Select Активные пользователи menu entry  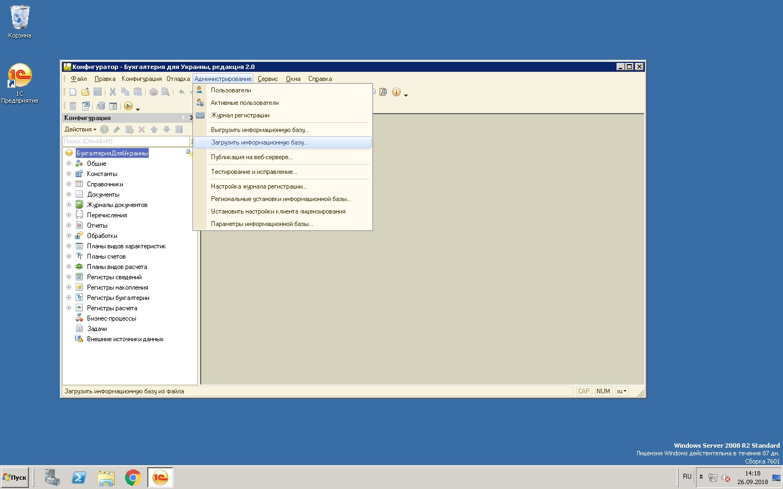(283, 103)
